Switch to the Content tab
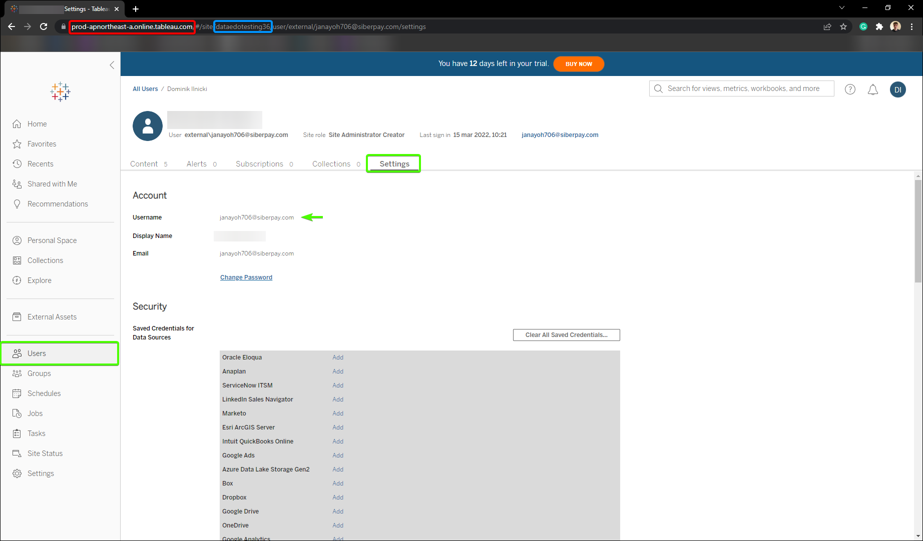The height and width of the screenshot is (541, 923). coord(144,164)
